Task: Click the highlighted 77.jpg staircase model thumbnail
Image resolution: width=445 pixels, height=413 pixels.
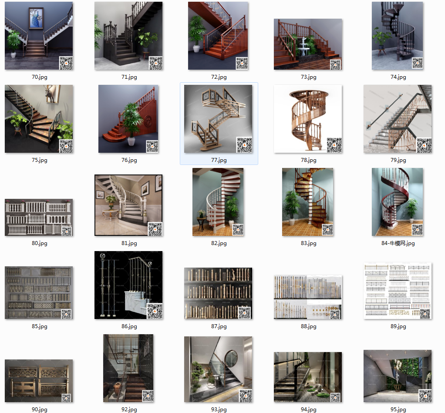Action: (x=218, y=119)
